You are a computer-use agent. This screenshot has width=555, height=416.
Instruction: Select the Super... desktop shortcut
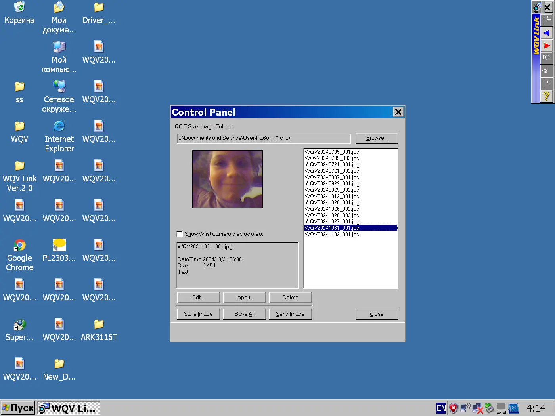(19, 330)
